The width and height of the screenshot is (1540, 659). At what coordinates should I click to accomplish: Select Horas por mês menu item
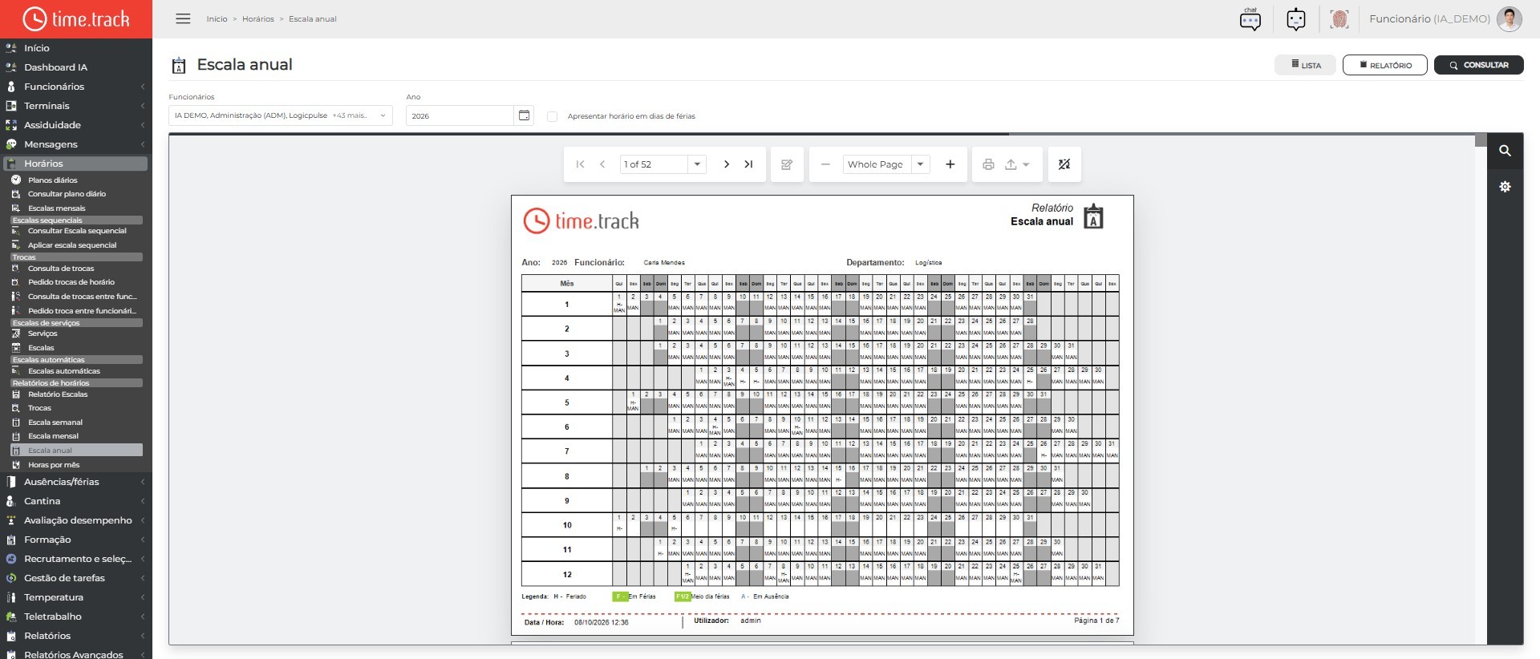(x=54, y=465)
